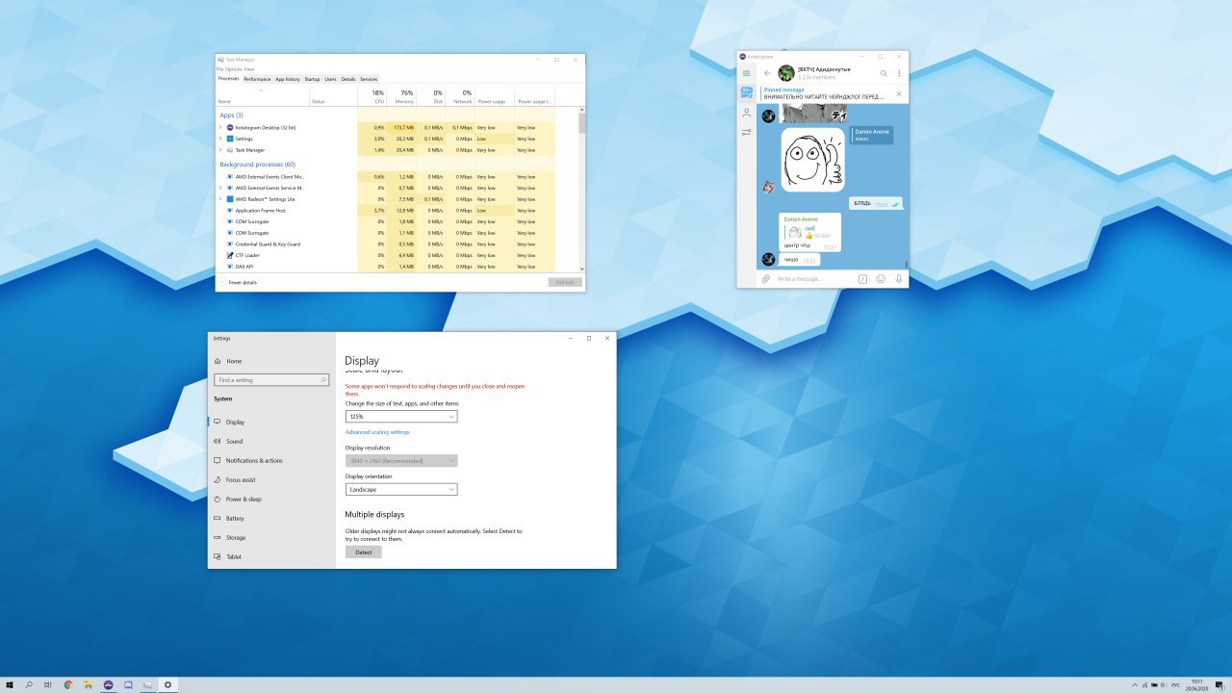Click the taskbar search magnifier
The width and height of the screenshot is (1232, 693).
tap(29, 684)
